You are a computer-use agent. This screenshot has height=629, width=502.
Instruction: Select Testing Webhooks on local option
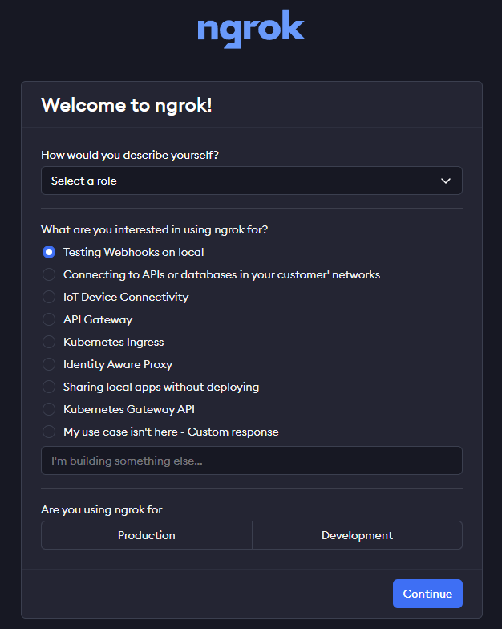[49, 252]
